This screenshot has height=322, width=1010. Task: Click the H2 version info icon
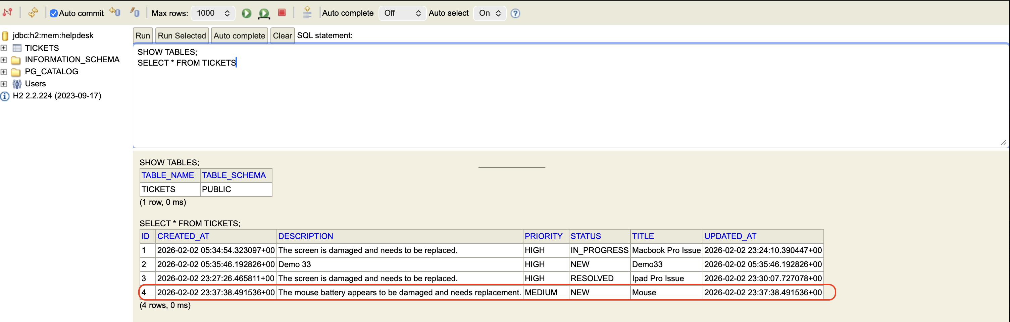pos(4,96)
